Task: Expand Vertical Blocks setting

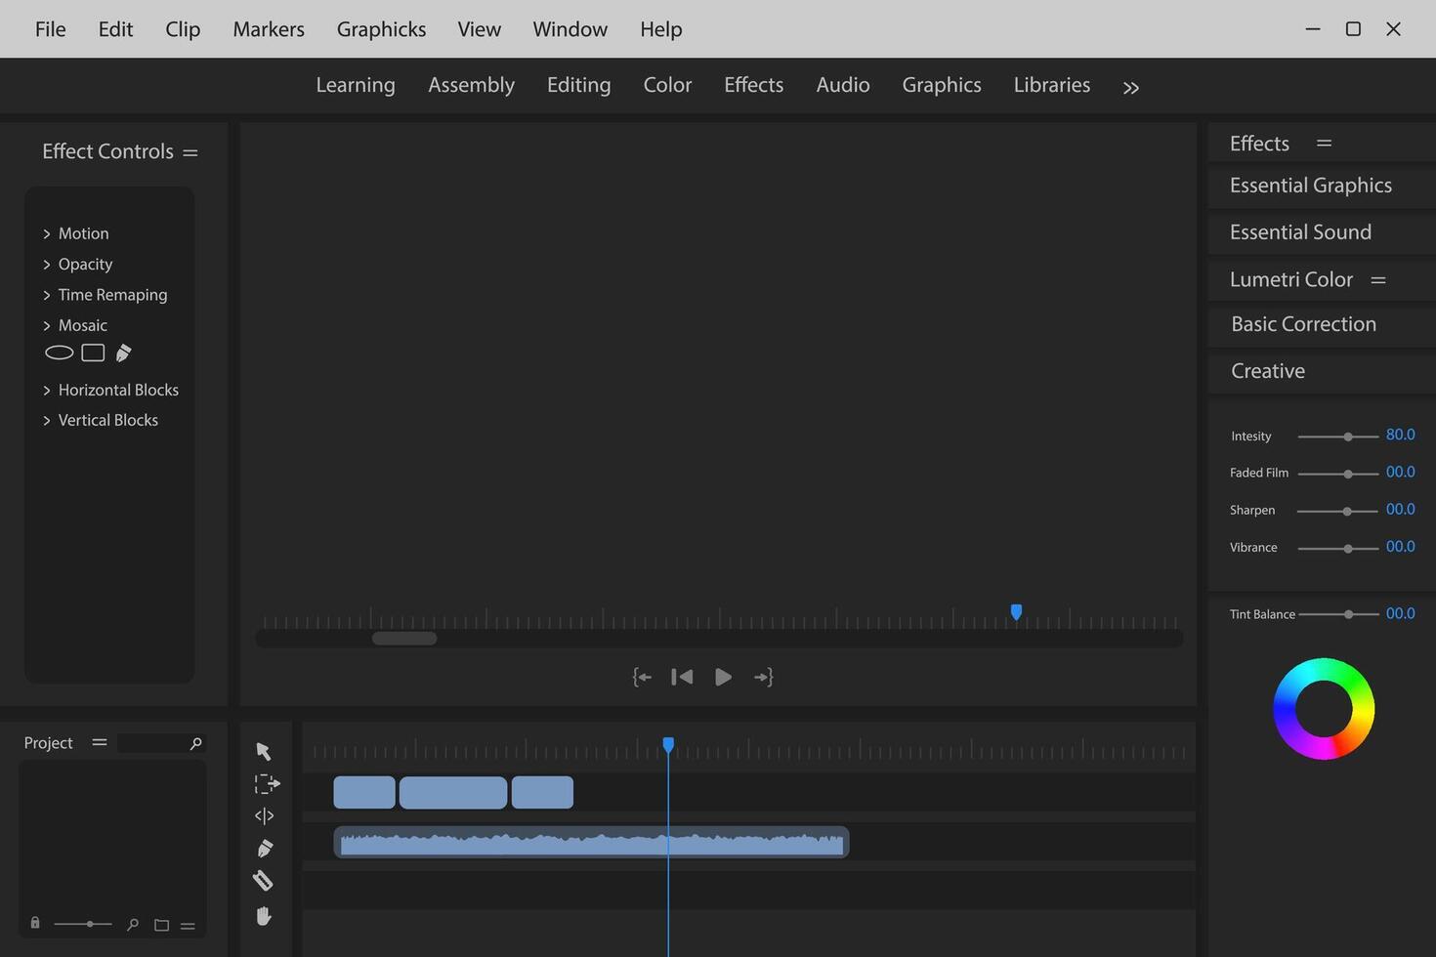Action: click(46, 420)
